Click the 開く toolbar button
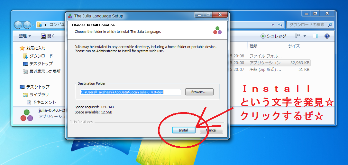Viewport: 348px width, 165px height. (48, 36)
